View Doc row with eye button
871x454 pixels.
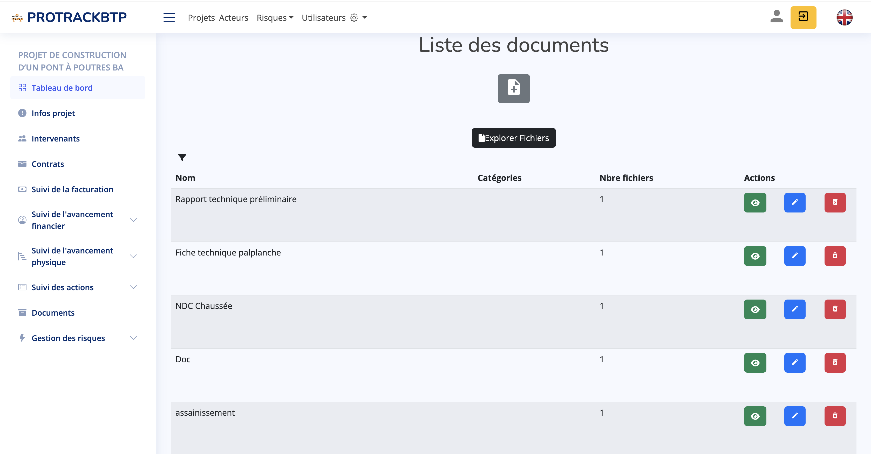pyautogui.click(x=755, y=363)
